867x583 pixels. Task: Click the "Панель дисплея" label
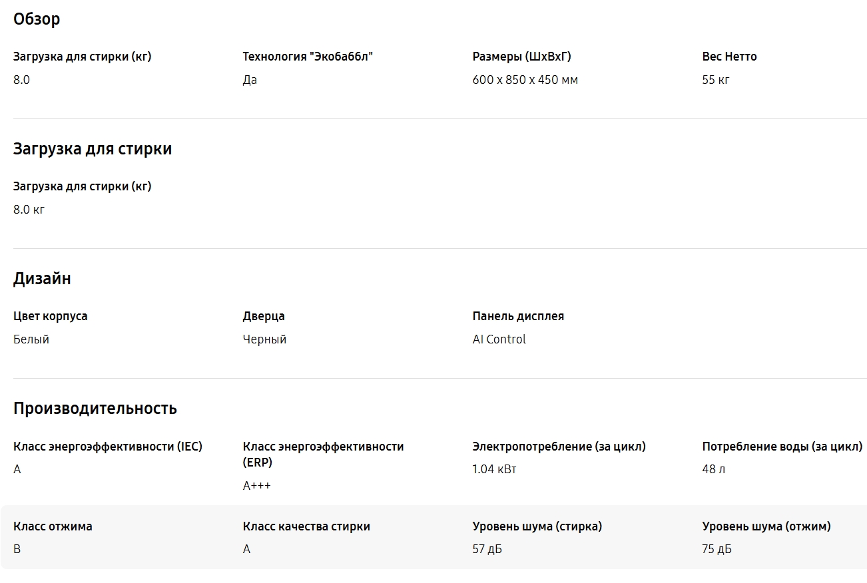pyautogui.click(x=518, y=316)
